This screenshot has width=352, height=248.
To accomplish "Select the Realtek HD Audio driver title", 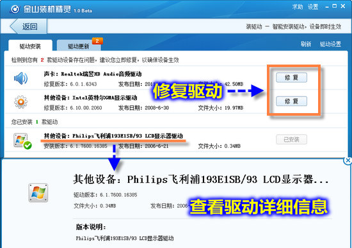I will 93,74.
